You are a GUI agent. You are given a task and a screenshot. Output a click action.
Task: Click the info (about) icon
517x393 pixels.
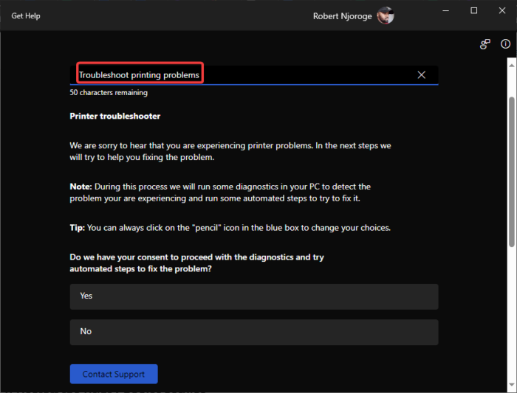point(505,44)
